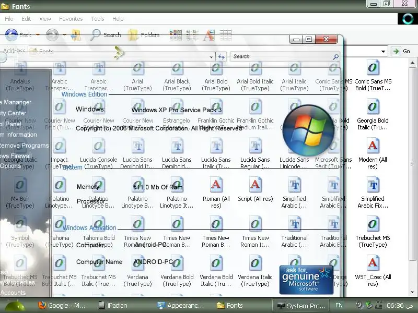Click the Go button beside address bar
This screenshot has width=418, height=313.
tap(401, 51)
